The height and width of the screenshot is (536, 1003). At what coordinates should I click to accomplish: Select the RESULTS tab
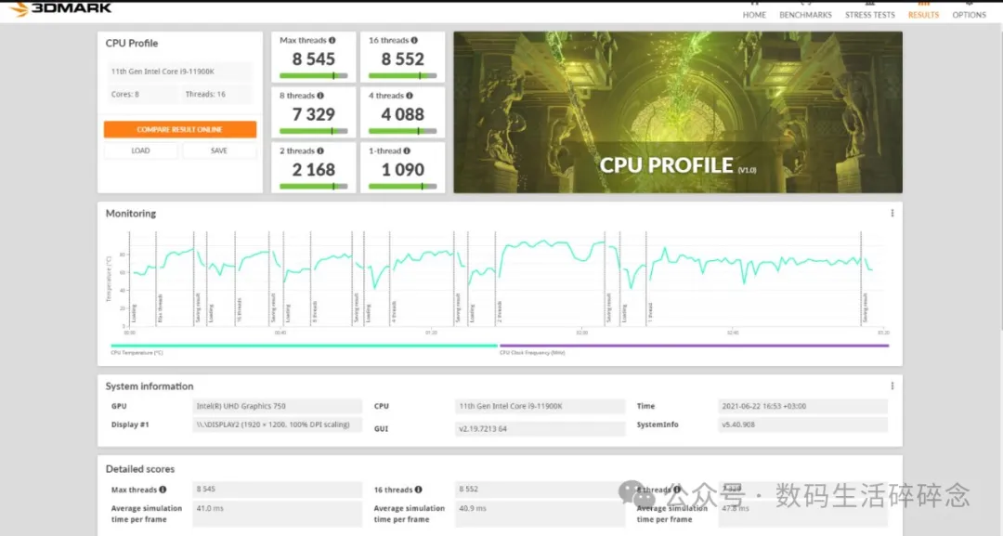(923, 15)
